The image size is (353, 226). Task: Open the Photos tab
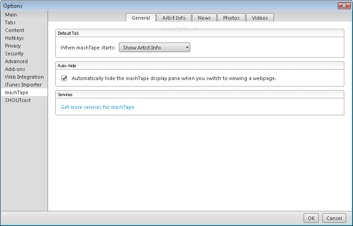231,18
